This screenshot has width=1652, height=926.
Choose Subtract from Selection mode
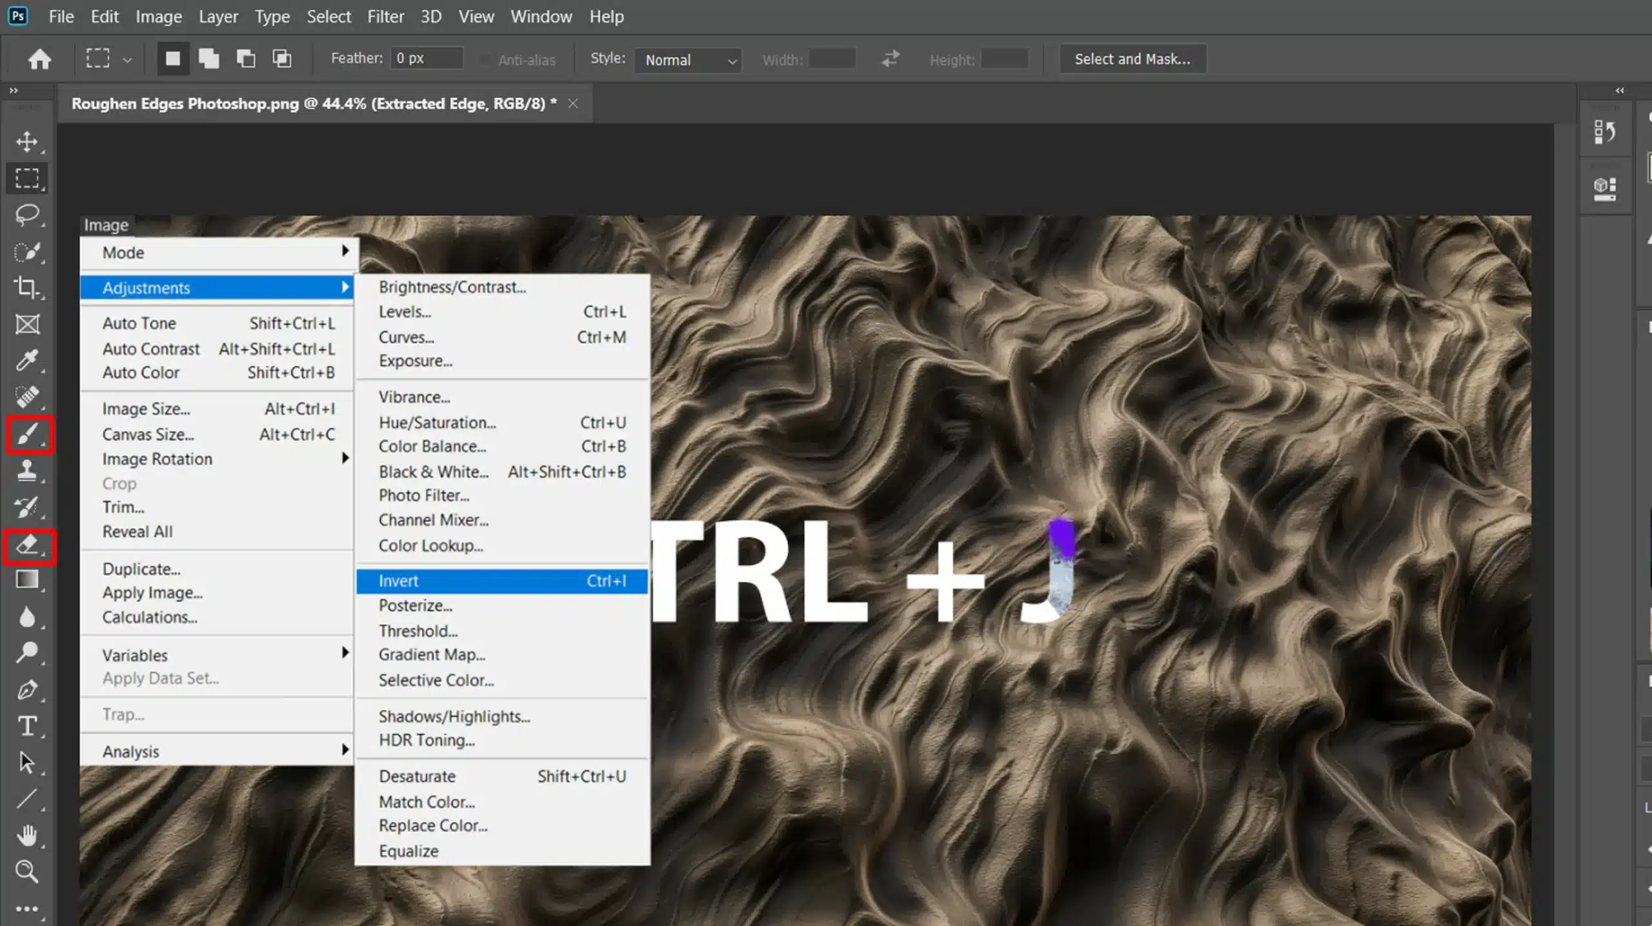click(x=246, y=59)
